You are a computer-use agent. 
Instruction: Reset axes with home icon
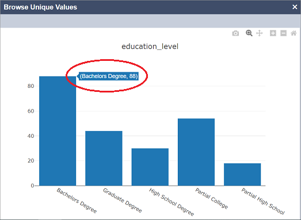(294, 33)
